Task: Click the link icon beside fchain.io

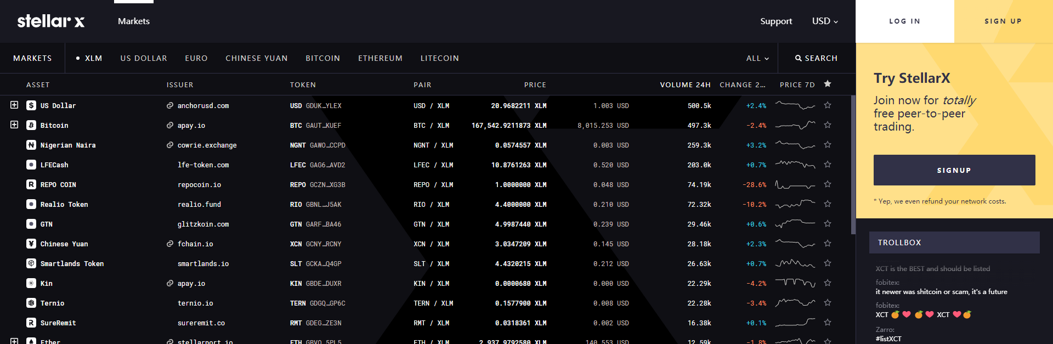Action: coord(170,244)
